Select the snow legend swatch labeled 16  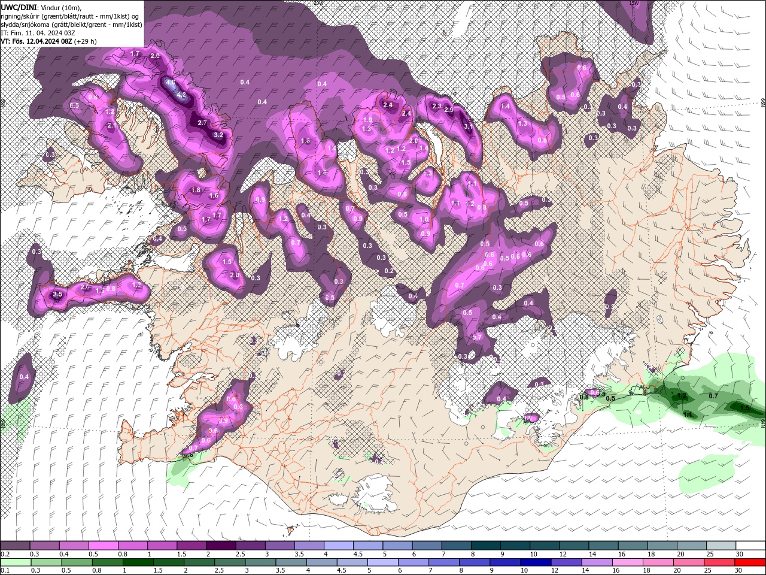(633, 546)
